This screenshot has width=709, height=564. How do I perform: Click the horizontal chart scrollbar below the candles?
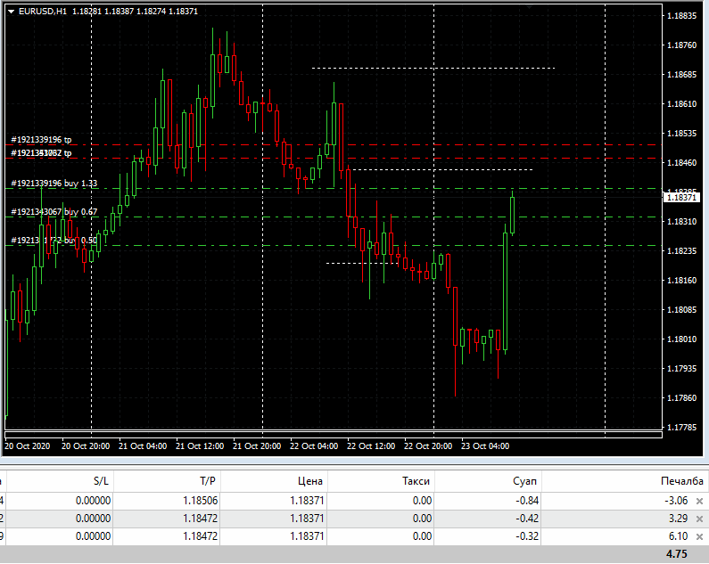point(334,435)
